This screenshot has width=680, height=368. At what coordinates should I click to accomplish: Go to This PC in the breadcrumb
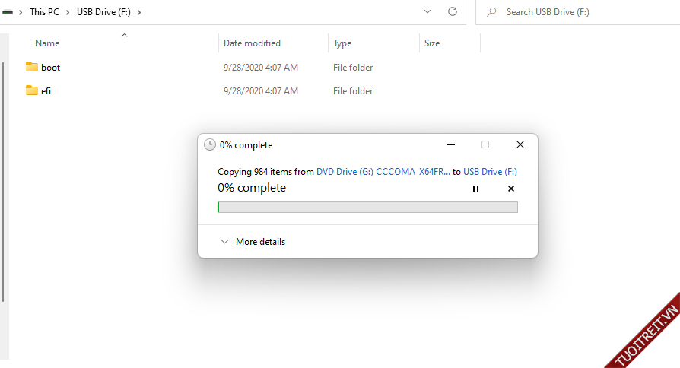tap(44, 12)
